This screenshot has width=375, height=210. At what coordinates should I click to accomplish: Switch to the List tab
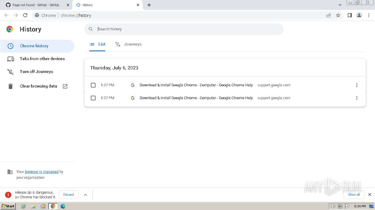coord(97,44)
